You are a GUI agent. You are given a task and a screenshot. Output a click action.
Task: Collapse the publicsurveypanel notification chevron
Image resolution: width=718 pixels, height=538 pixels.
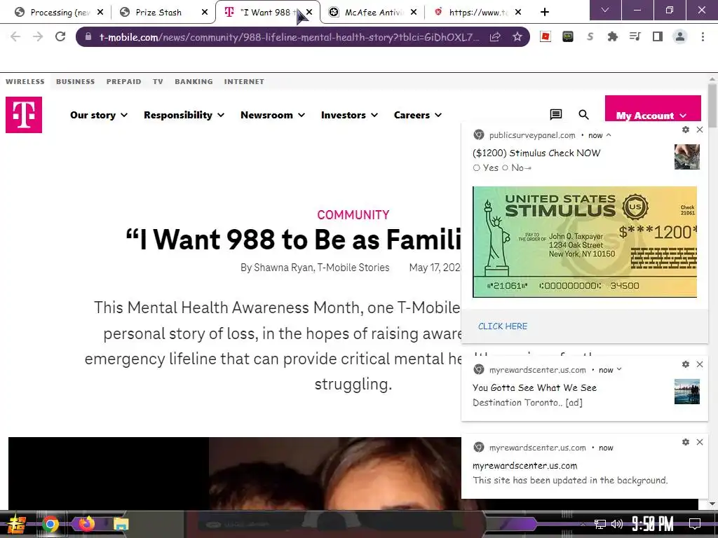pyautogui.click(x=609, y=135)
